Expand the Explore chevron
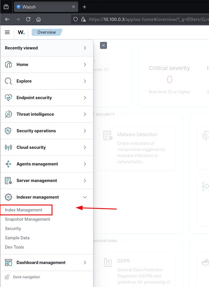Image resolution: width=209 pixels, height=287 pixels. point(85,81)
